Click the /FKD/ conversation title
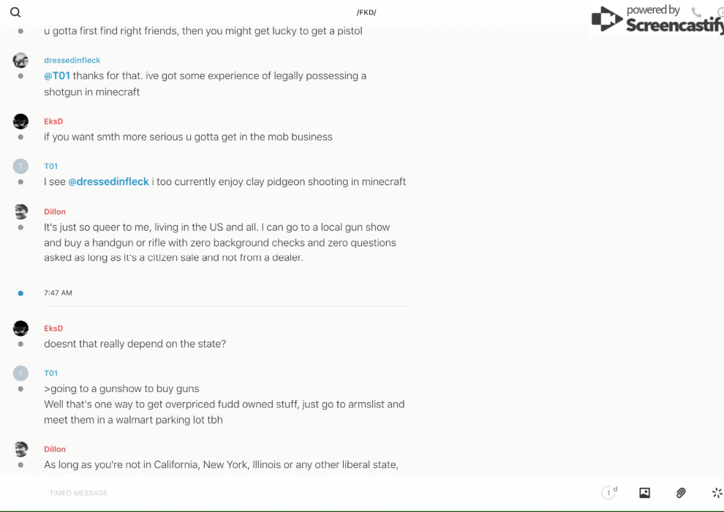Viewport: 724px width, 512px height. click(366, 12)
